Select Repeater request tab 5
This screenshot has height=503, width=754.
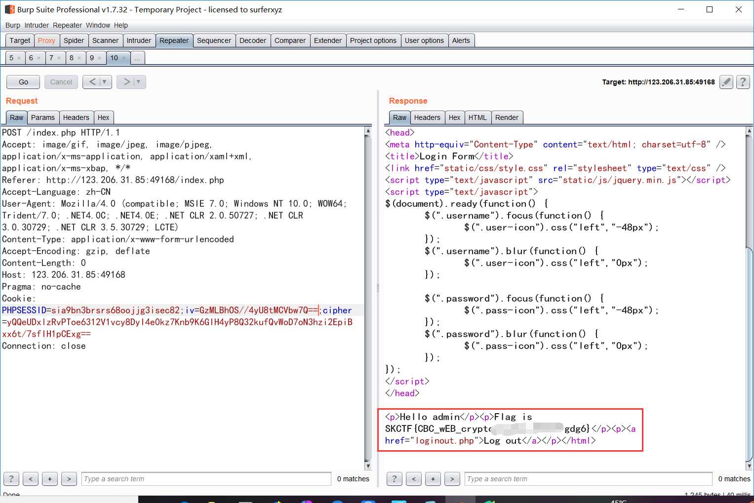11,58
